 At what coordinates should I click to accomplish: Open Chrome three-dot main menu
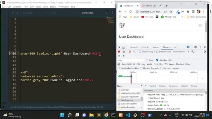pyautogui.click(x=204, y=12)
